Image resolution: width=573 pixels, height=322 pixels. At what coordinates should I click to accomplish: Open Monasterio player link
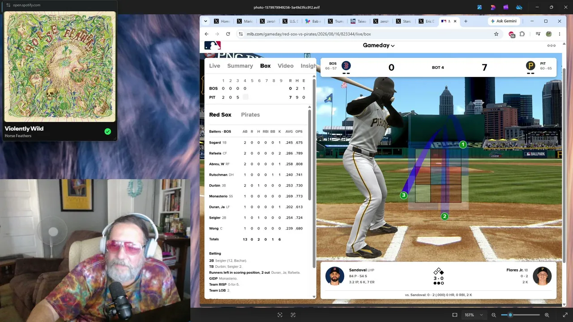pyautogui.click(x=218, y=196)
